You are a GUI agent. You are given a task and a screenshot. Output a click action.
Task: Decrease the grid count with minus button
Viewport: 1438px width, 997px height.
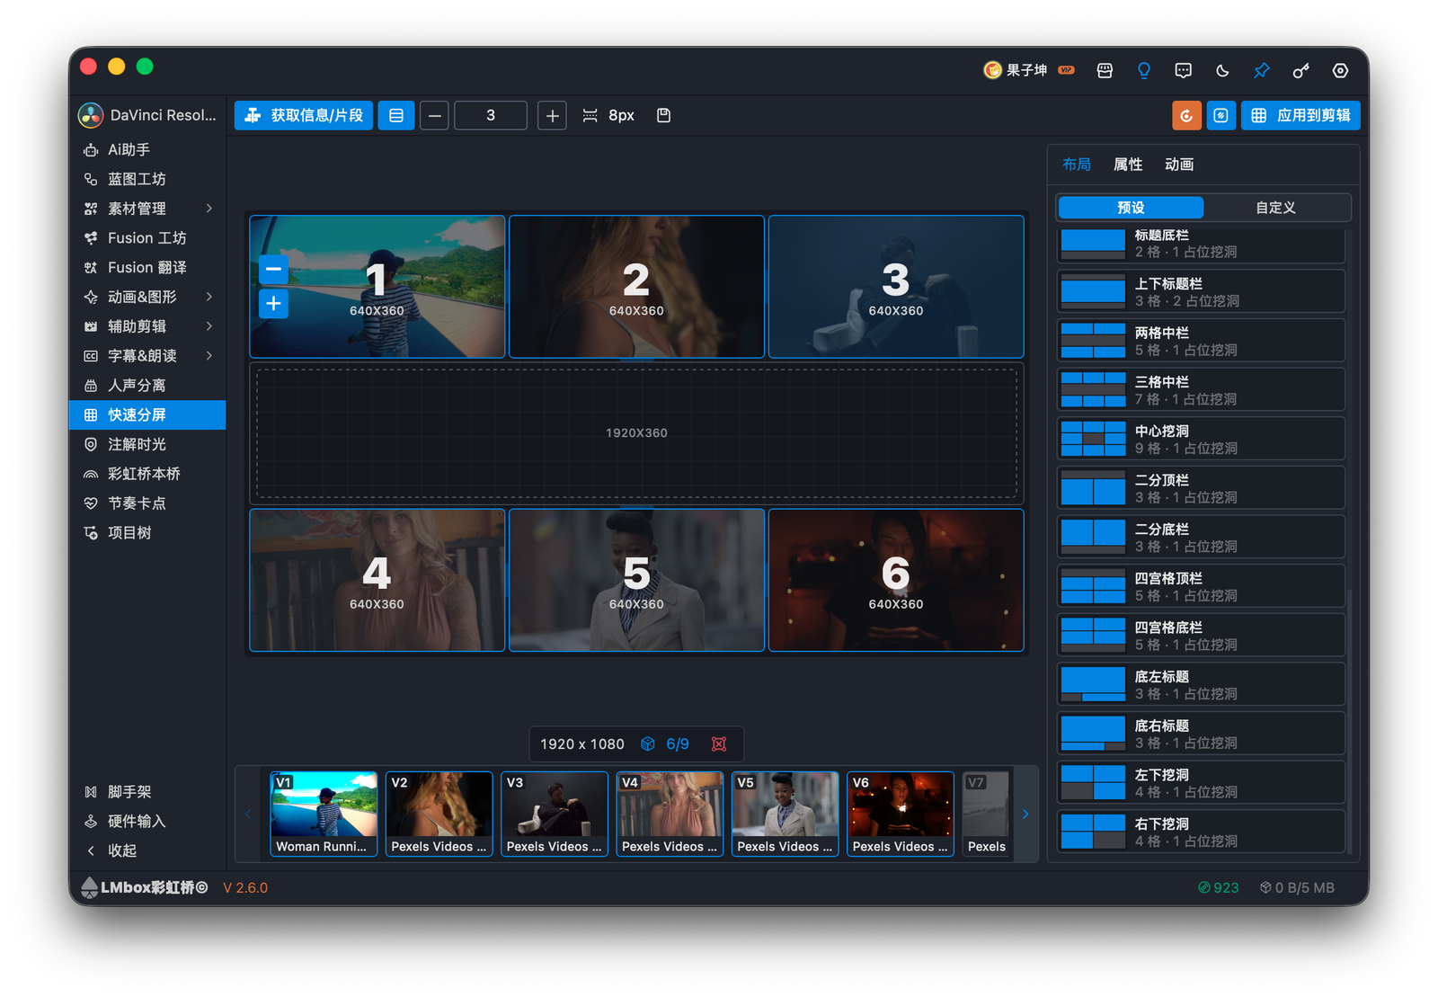pos(434,115)
